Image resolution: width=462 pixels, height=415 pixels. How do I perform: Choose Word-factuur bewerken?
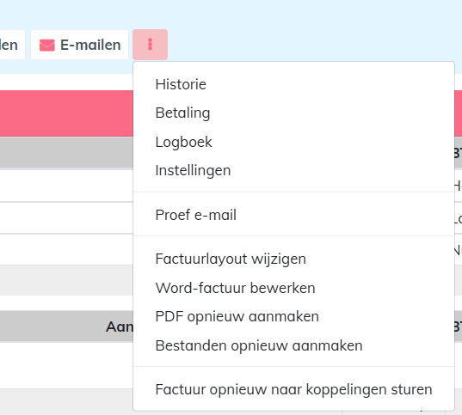pyautogui.click(x=235, y=288)
